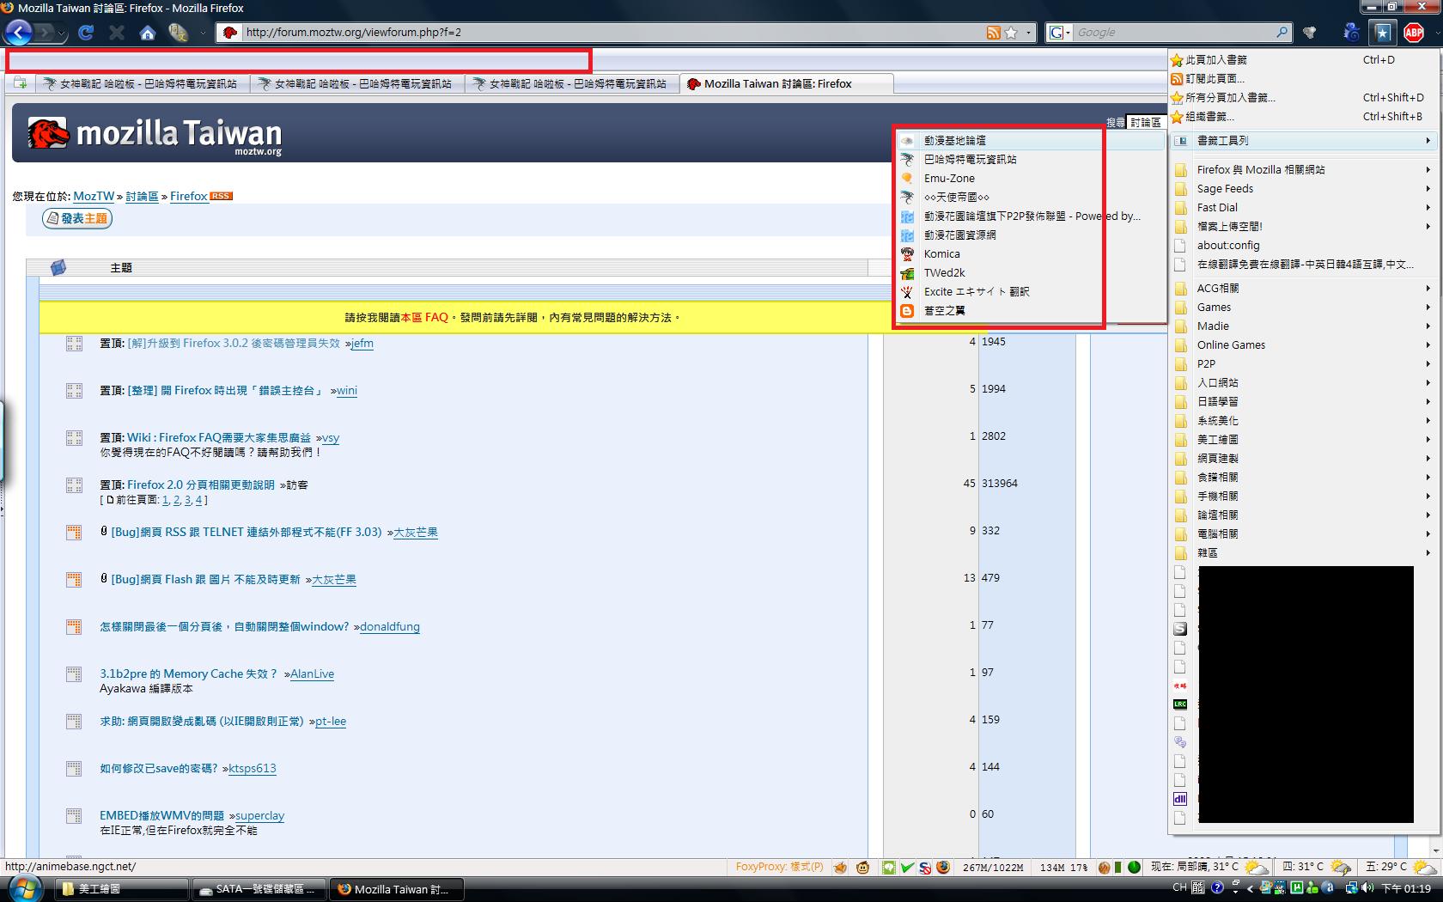Click the NoScript icon in status bar
Image resolution: width=1443 pixels, height=902 pixels.
(x=925, y=868)
